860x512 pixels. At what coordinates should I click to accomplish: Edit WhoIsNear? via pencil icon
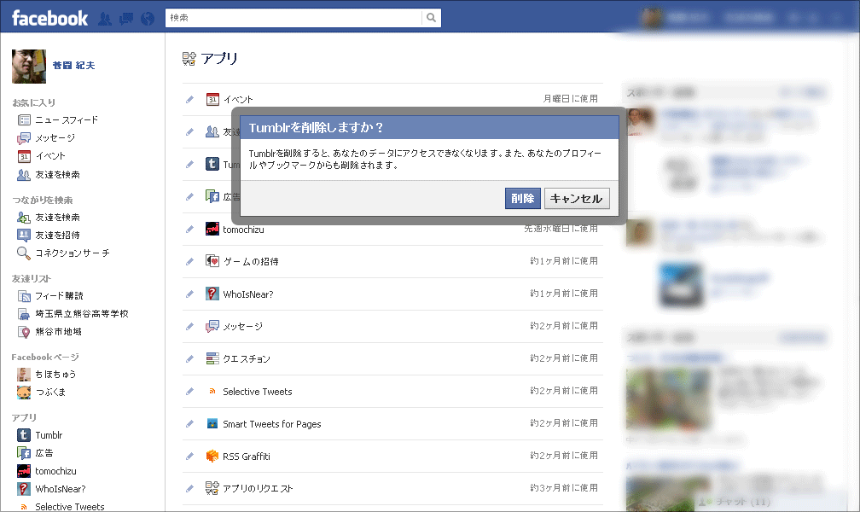pyautogui.click(x=189, y=294)
